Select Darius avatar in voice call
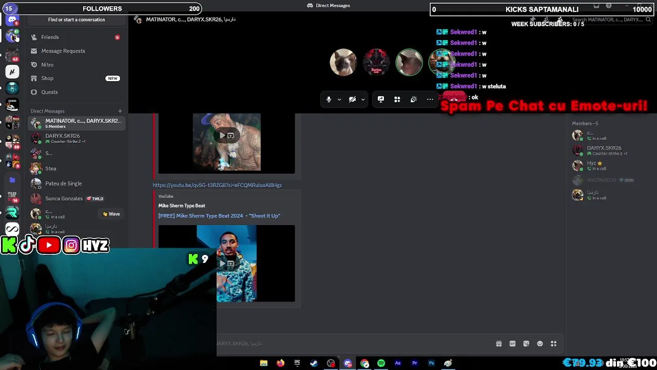Screen dimensions: 657x370 tap(376, 62)
